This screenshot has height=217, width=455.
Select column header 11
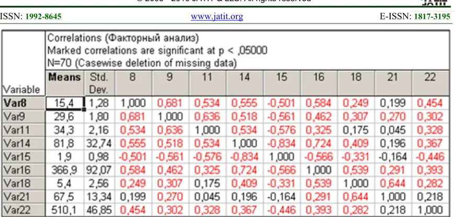coord(208,83)
